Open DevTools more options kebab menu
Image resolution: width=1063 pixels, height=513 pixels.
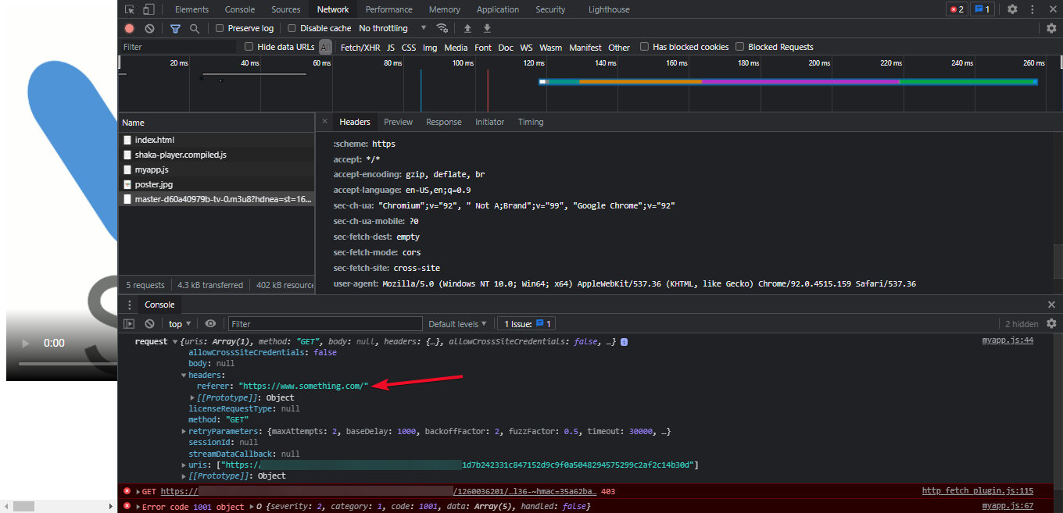[1032, 9]
